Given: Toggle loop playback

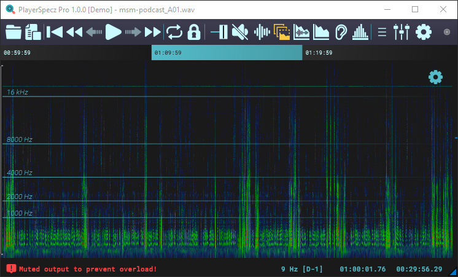Looking at the screenshot, I should coord(174,32).
